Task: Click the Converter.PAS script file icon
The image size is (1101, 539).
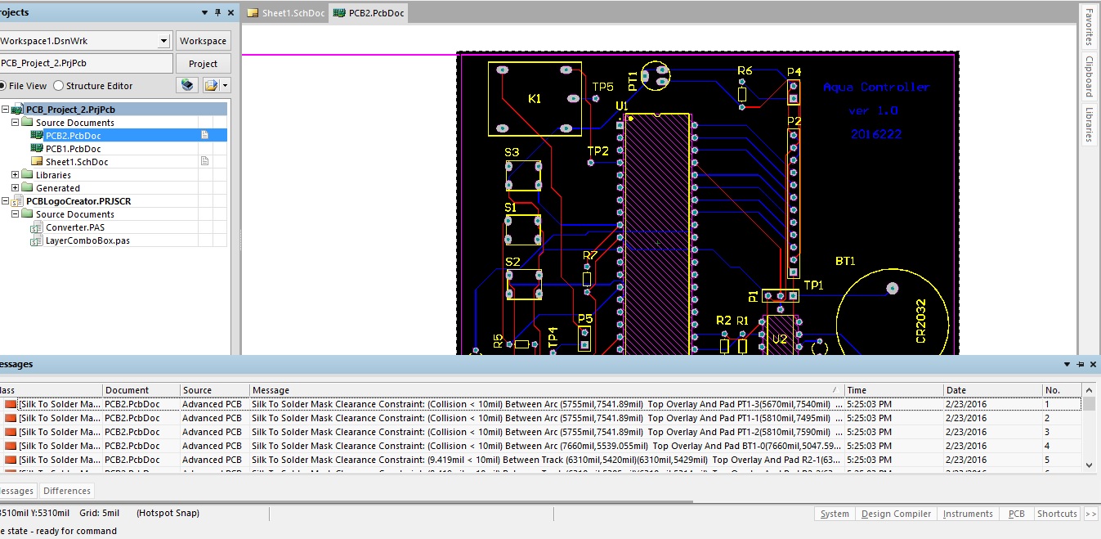Action: 36,227
